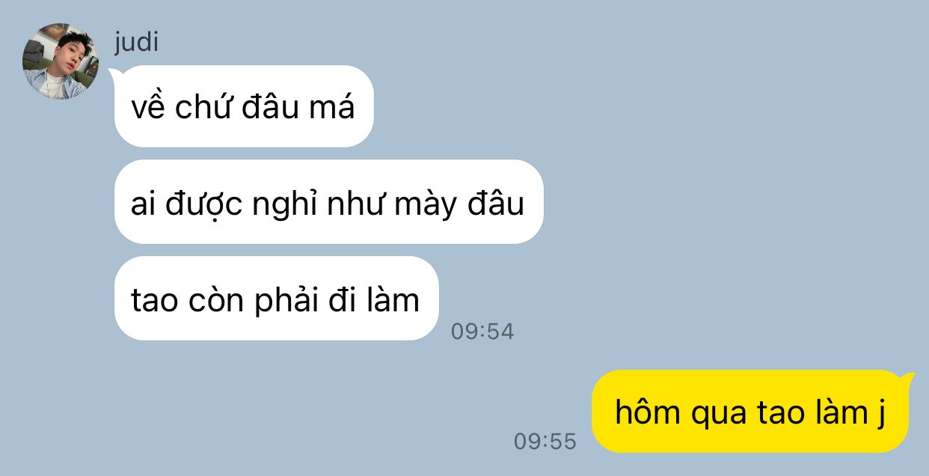929x476 pixels.
Task: Click the sender name judi
Action: point(136,42)
